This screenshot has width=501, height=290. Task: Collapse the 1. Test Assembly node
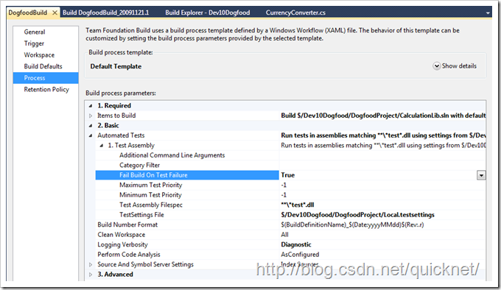(101, 146)
